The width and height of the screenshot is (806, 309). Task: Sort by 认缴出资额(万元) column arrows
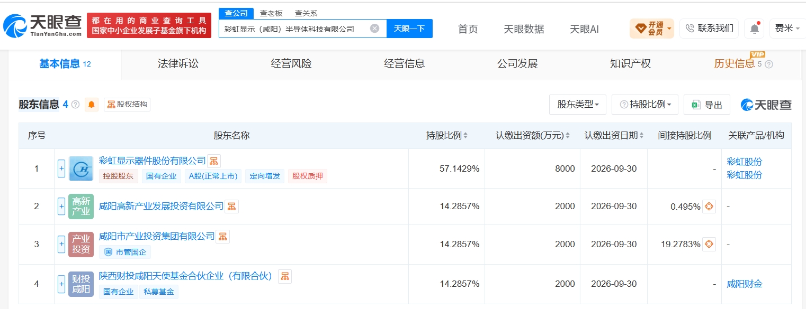point(568,136)
